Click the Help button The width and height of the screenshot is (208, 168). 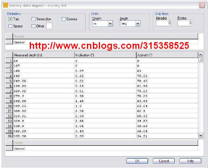191,161
